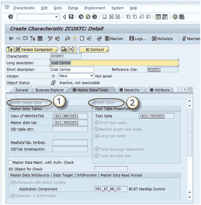The image size is (201, 205).
Task: Click the Create new document icon
Action: click(82, 38)
